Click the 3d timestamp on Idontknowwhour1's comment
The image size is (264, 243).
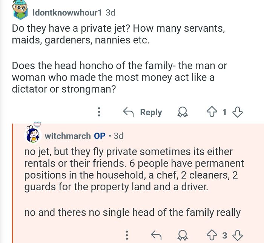click(x=111, y=12)
